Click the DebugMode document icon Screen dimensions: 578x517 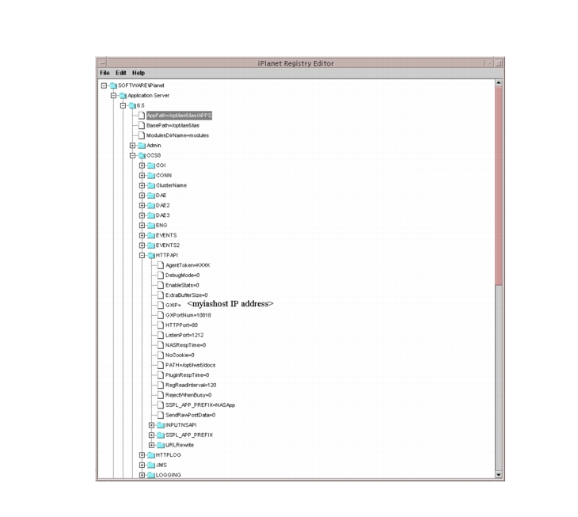(161, 275)
